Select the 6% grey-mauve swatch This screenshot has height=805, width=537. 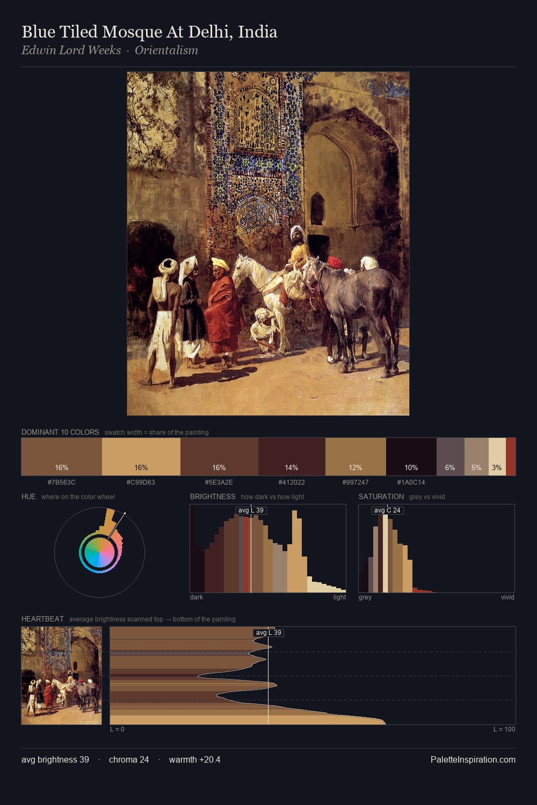[451, 457]
